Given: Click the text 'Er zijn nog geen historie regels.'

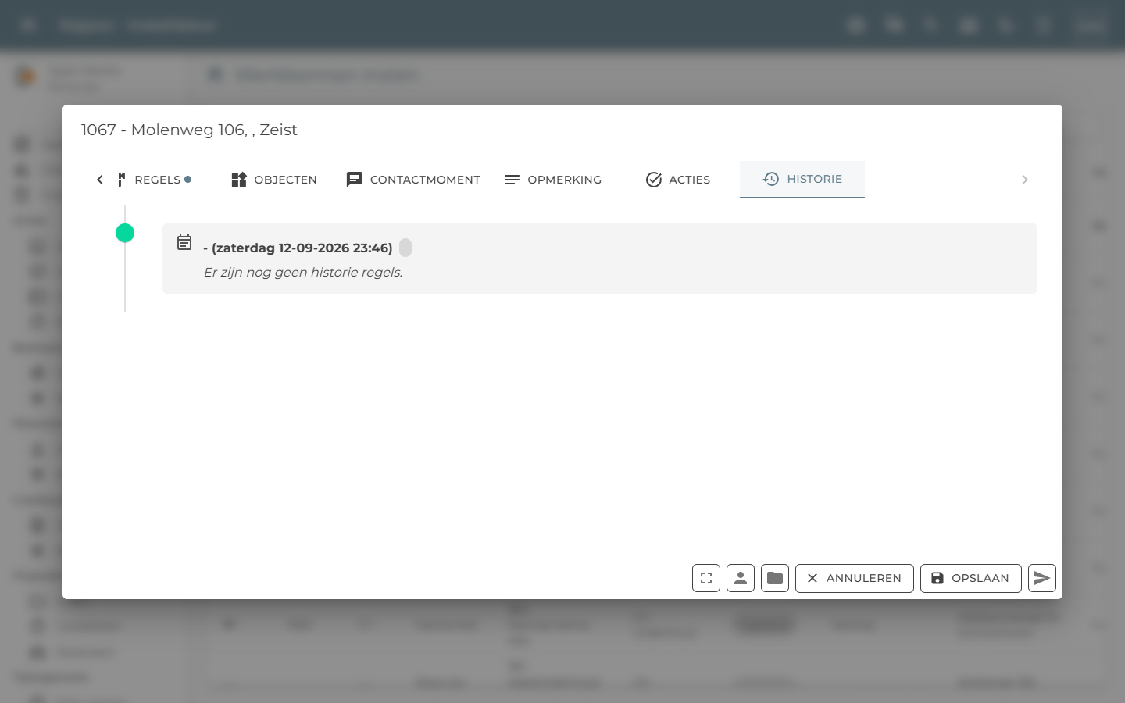Looking at the screenshot, I should click(x=303, y=273).
